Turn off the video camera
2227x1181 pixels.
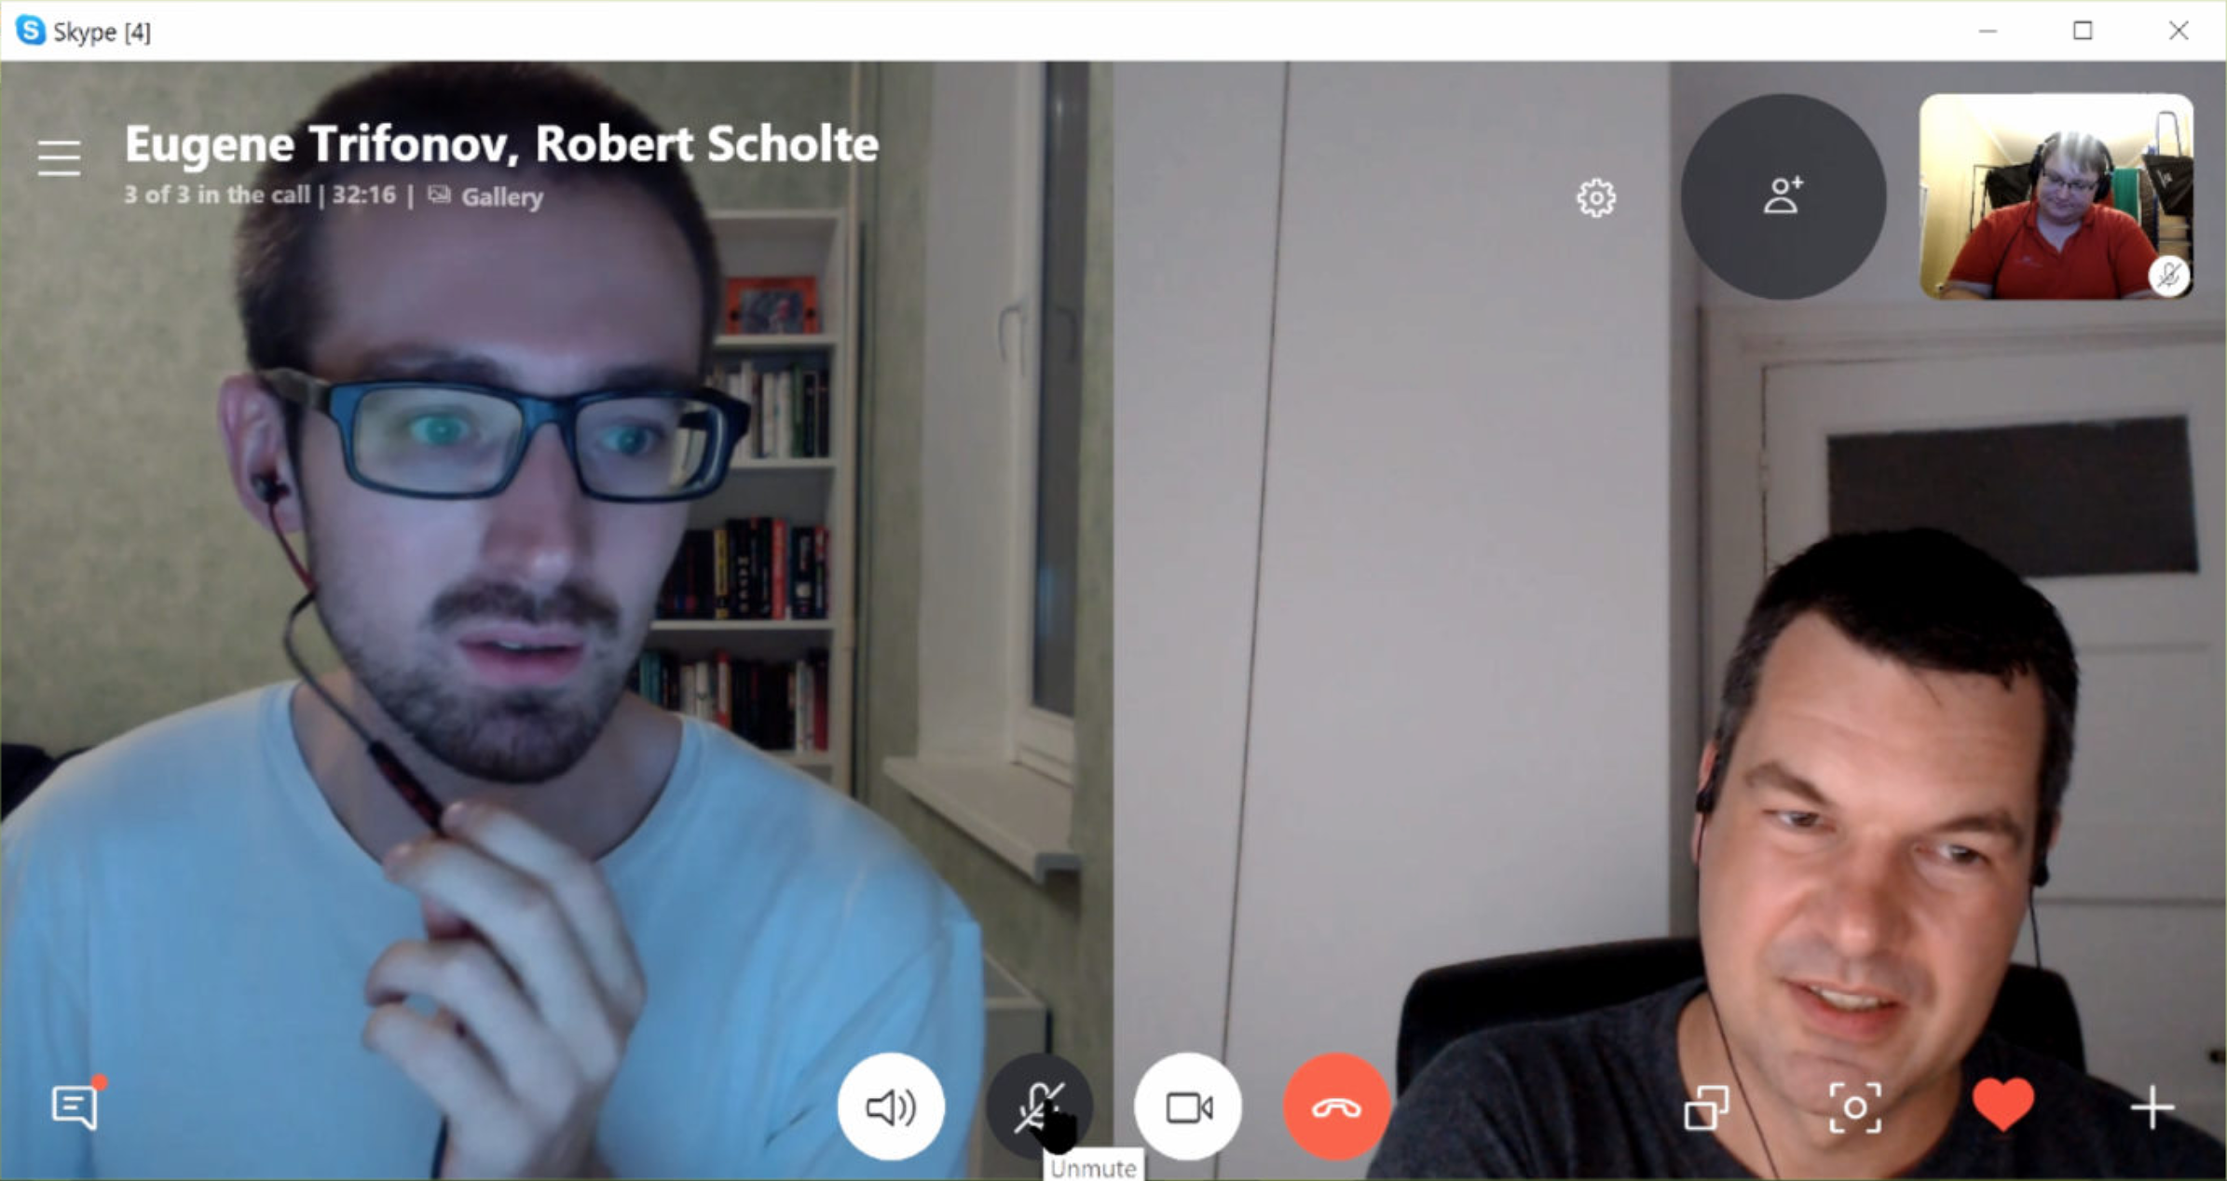click(1189, 1107)
